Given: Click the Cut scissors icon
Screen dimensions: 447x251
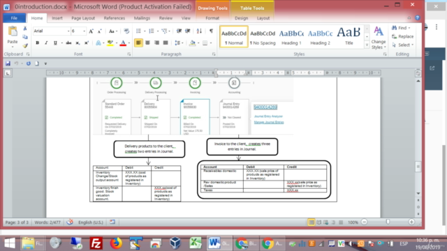Looking at the screenshot, I should [25, 29].
